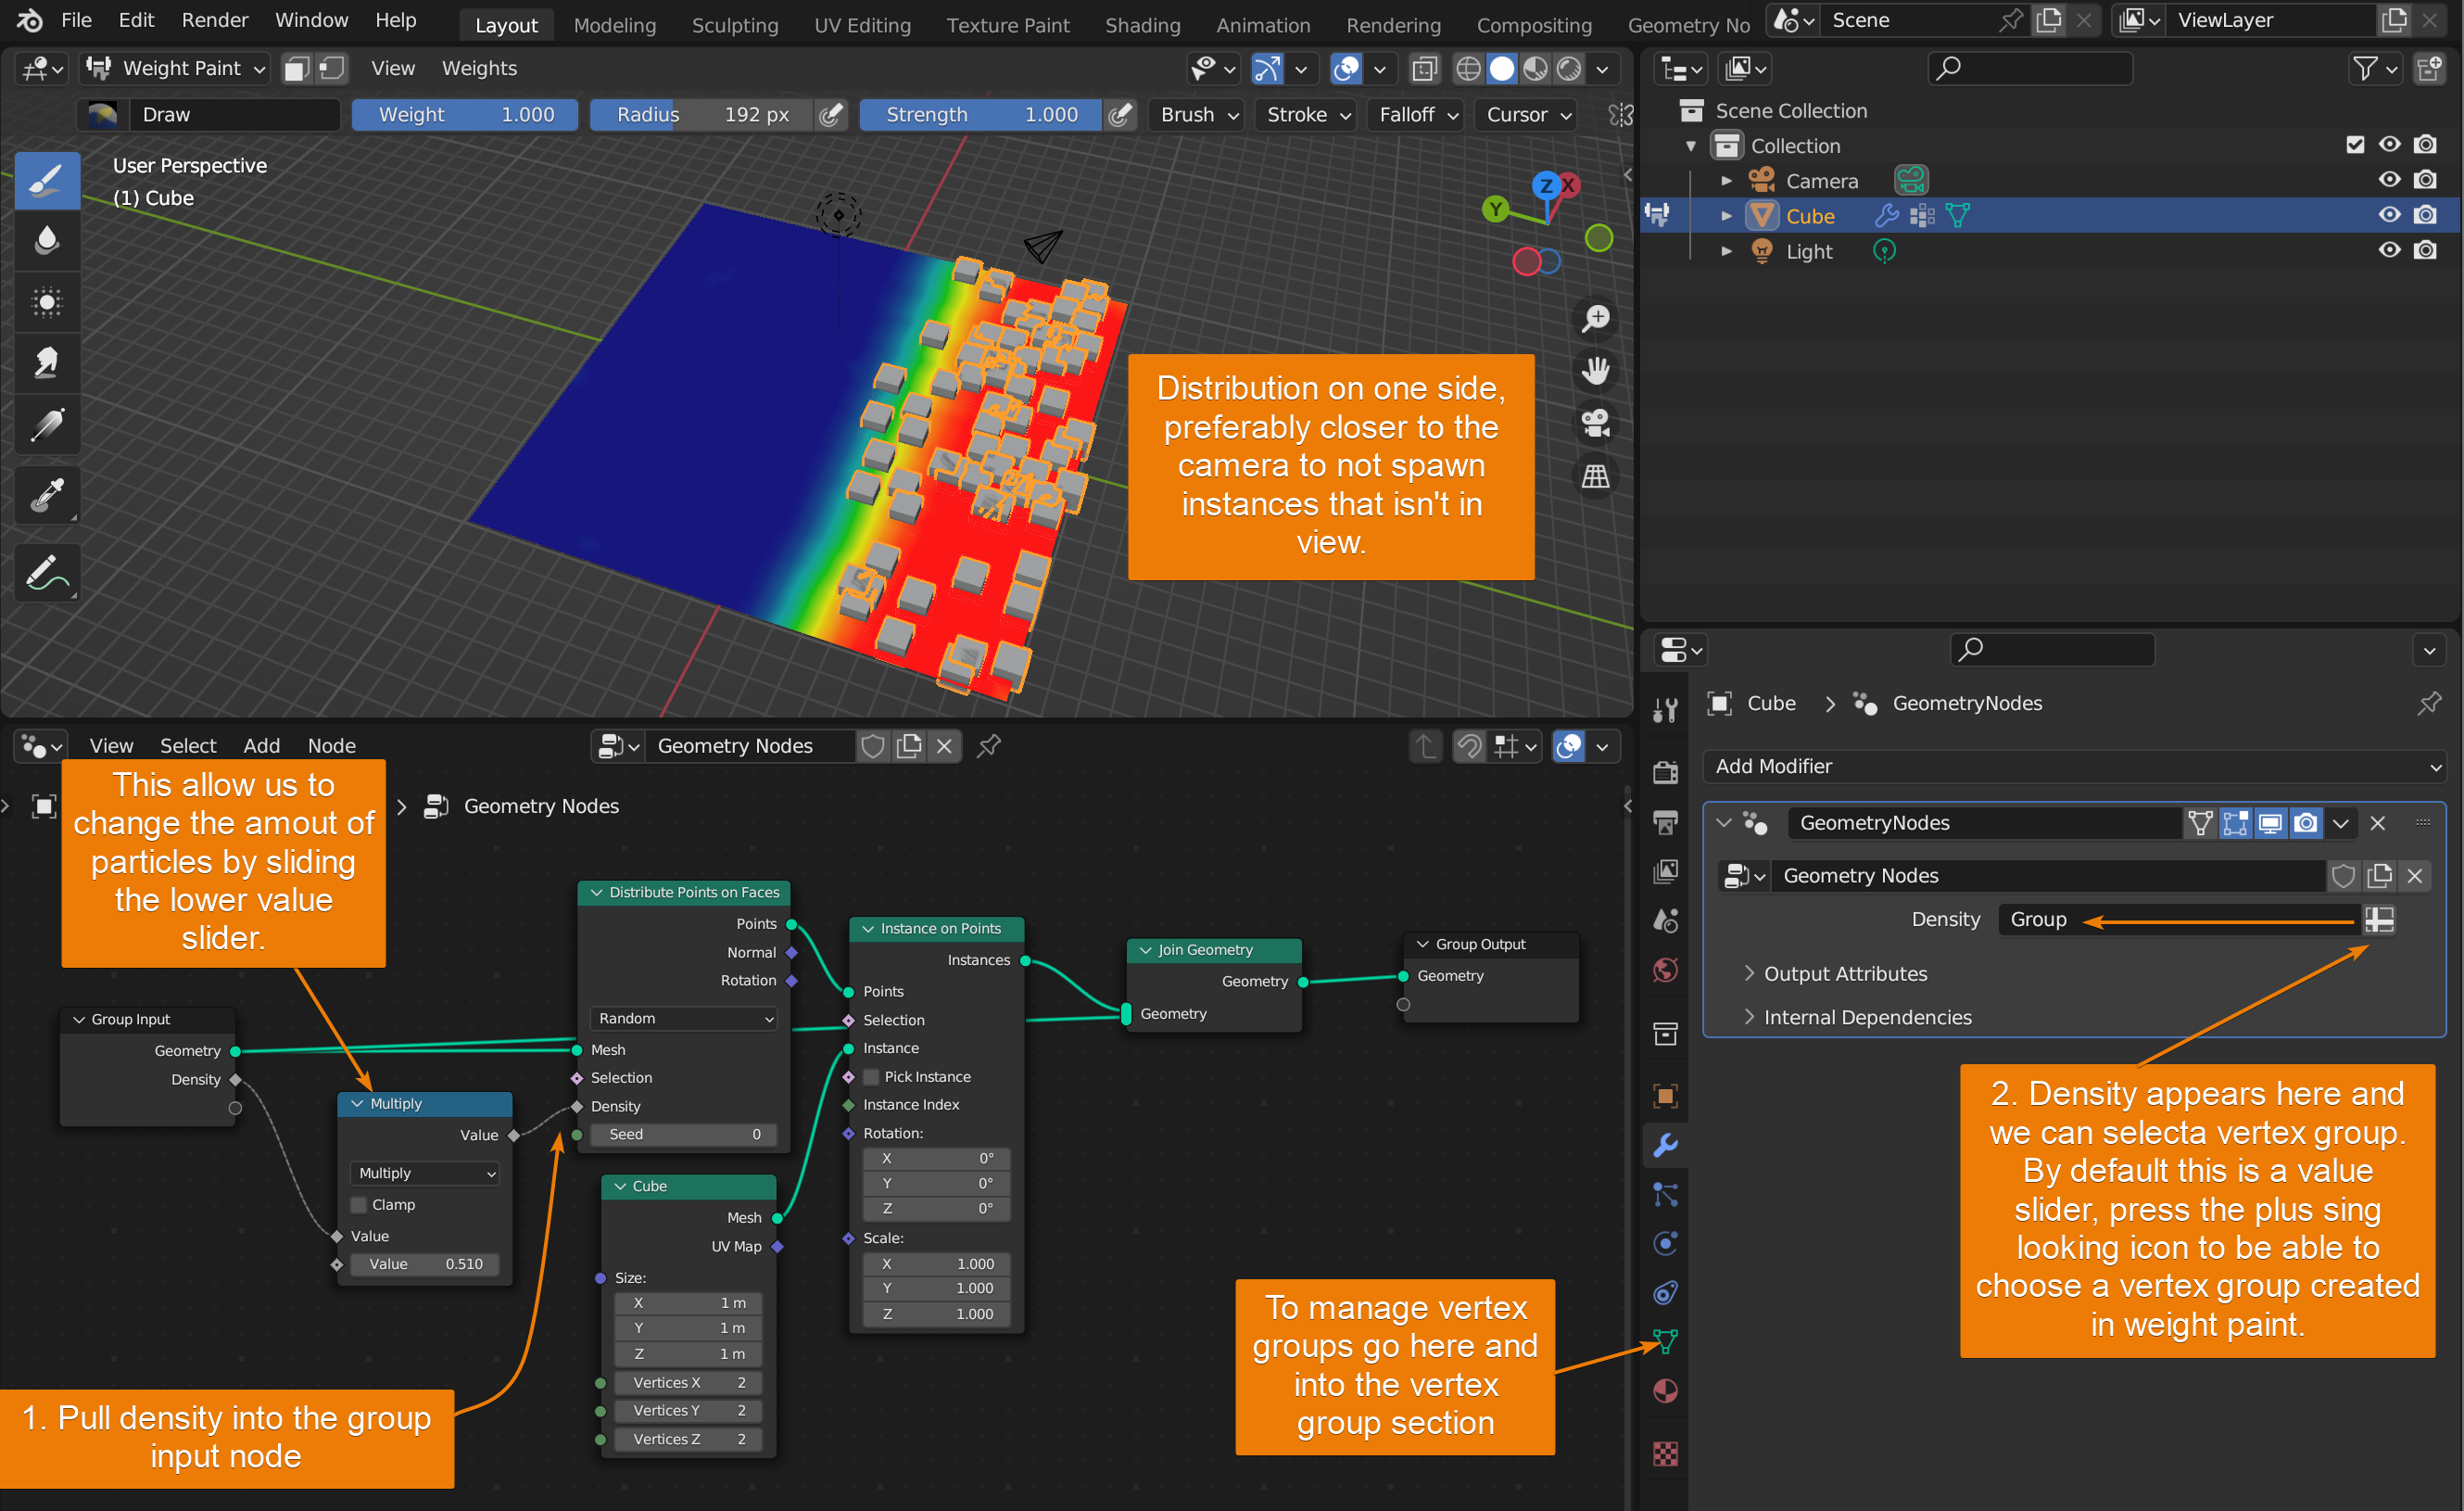Screen dimensions: 2464x1511
Task: Select the Smear brush tool
Action: (x=47, y=362)
